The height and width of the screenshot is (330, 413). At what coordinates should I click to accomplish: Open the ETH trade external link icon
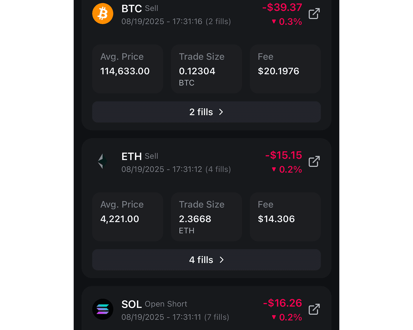pyautogui.click(x=314, y=161)
